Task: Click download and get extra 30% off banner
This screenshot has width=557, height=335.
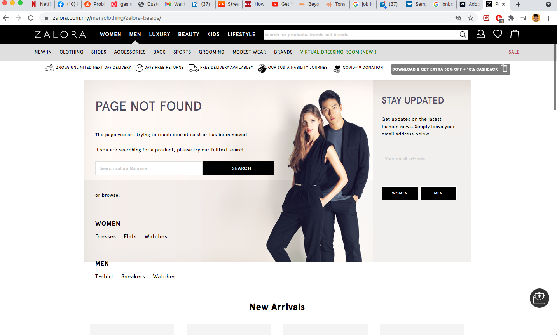Action: pos(450,69)
